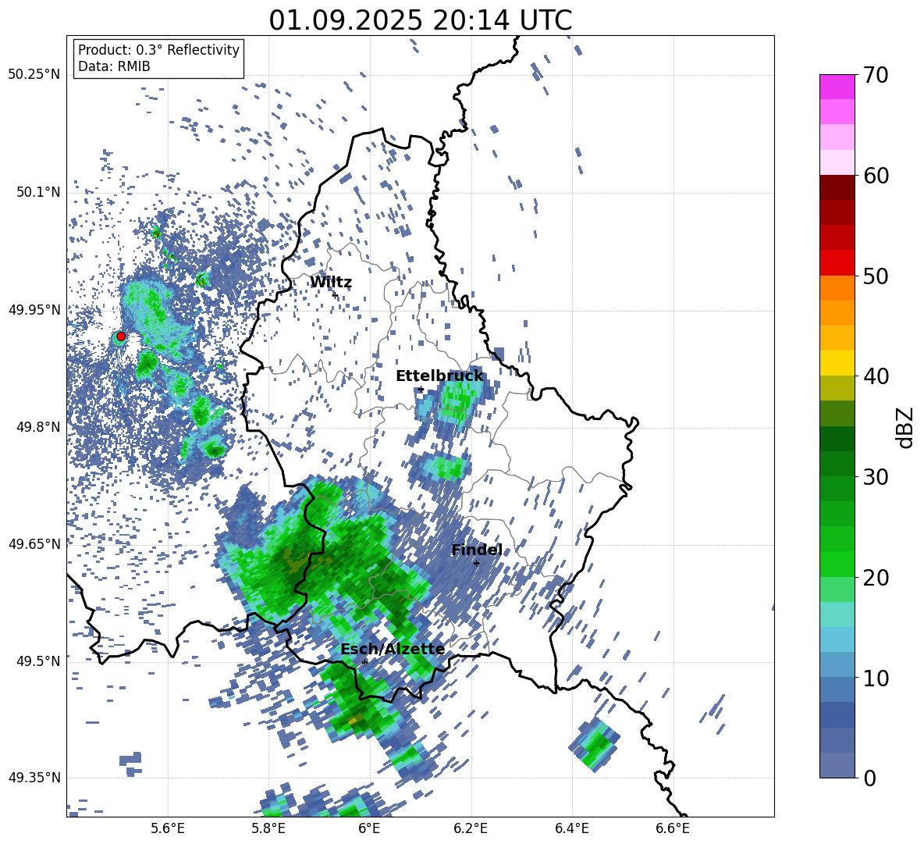Pick the olive colorbar swatch below 40
924x844 pixels.
[837, 388]
